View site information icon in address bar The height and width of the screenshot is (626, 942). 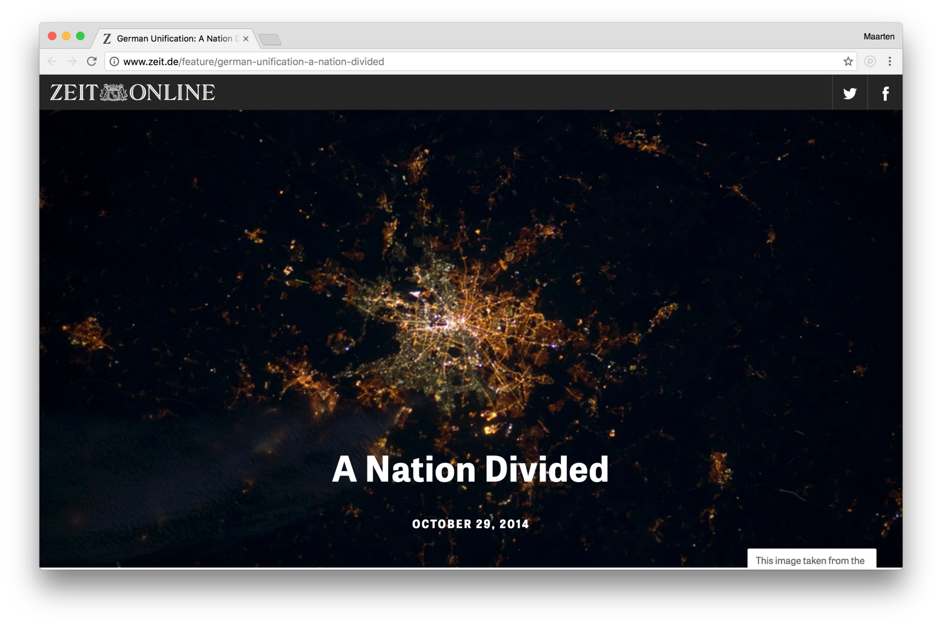[x=114, y=61]
